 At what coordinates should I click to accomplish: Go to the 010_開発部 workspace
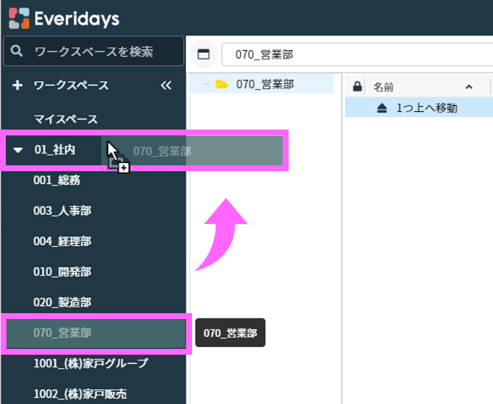[62, 272]
